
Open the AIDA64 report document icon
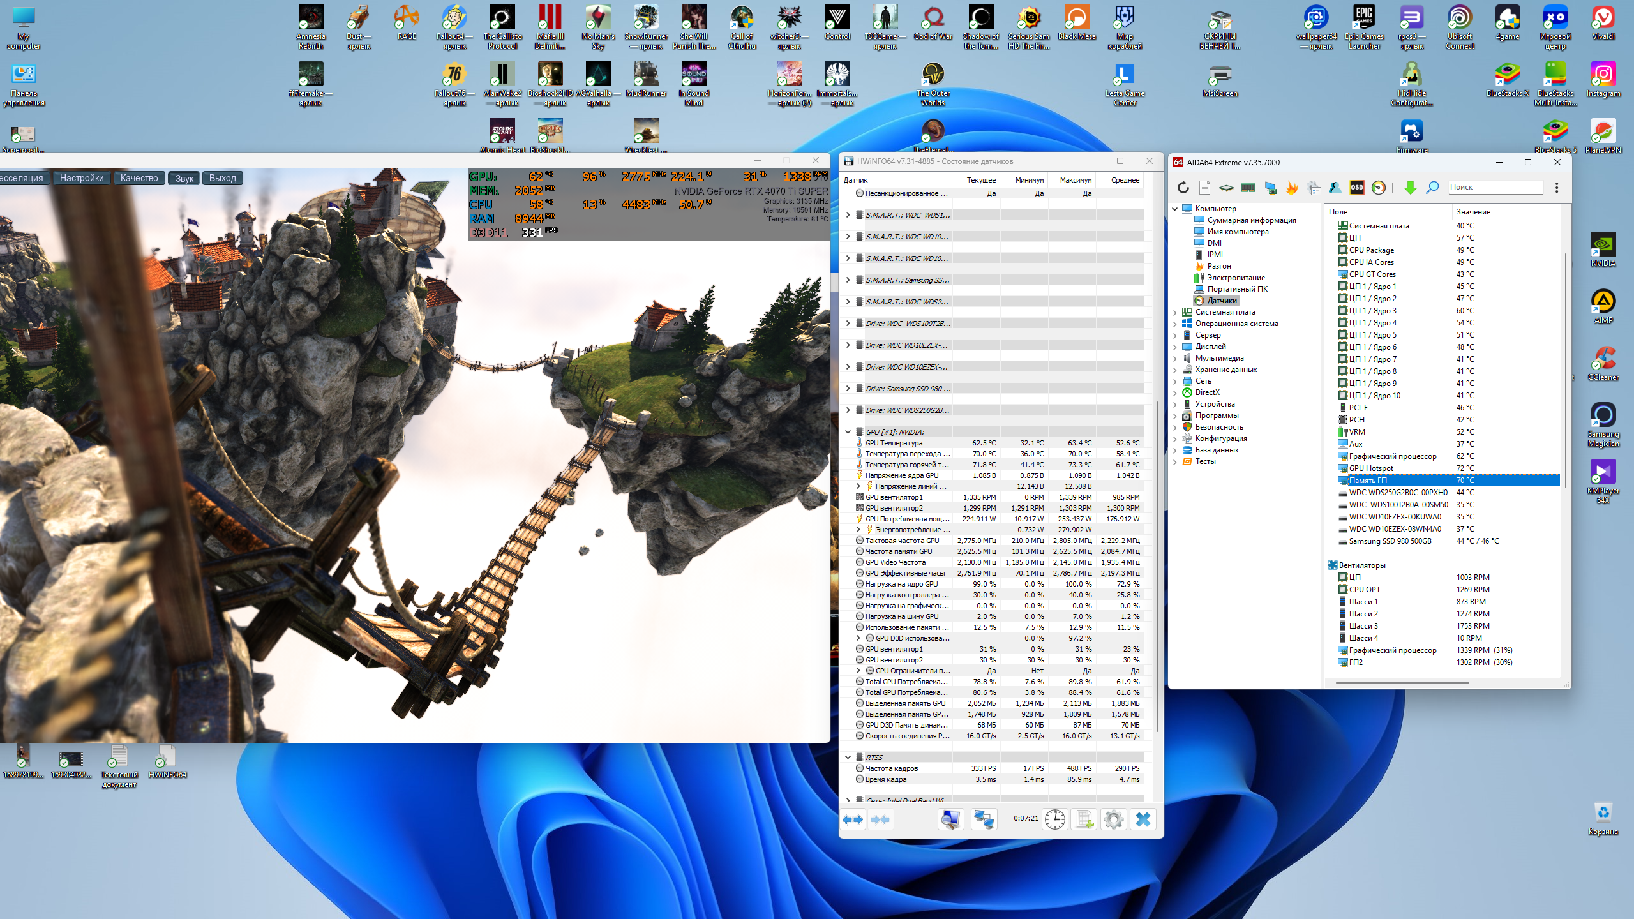click(x=1204, y=187)
